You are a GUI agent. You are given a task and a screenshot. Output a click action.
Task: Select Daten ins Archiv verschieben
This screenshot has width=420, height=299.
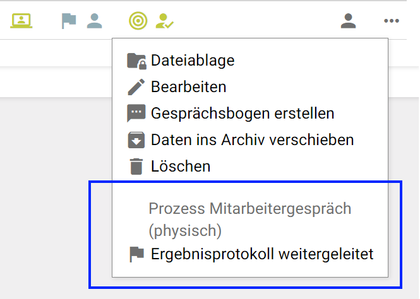252,140
